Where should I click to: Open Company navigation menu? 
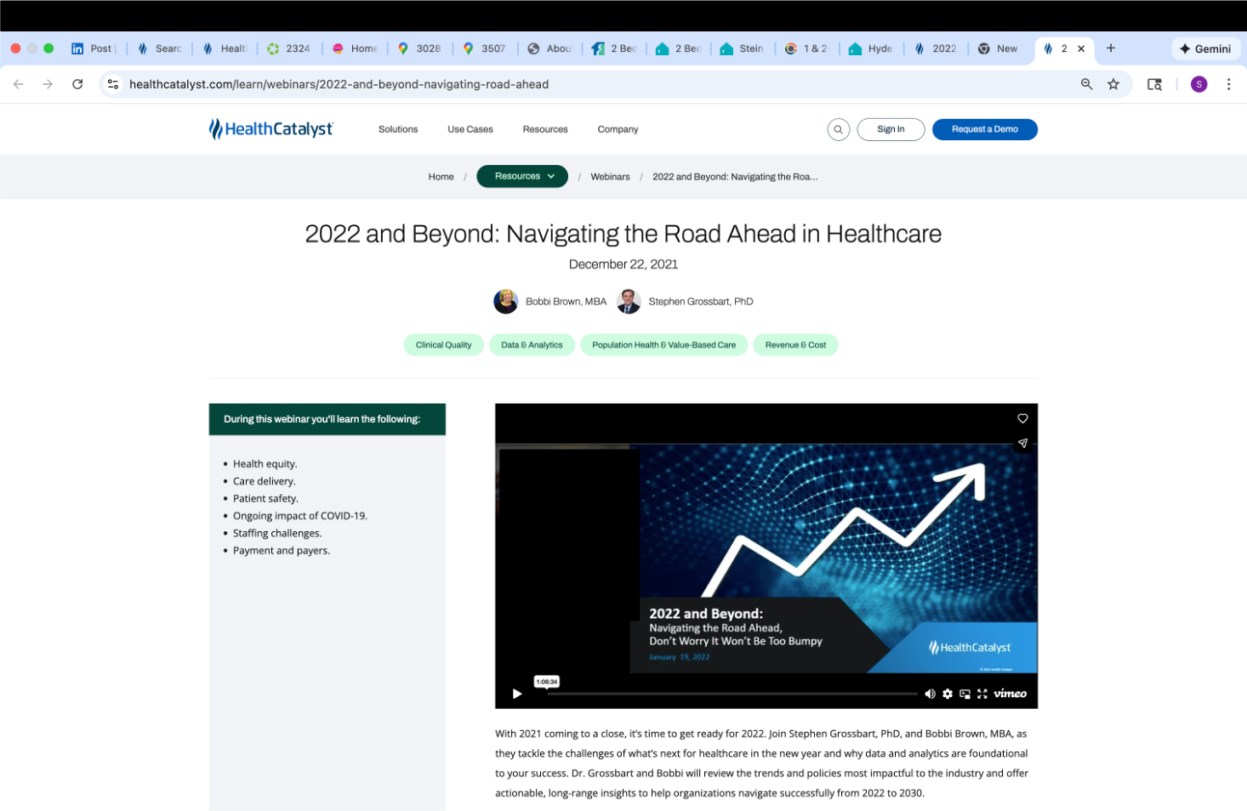click(x=618, y=129)
